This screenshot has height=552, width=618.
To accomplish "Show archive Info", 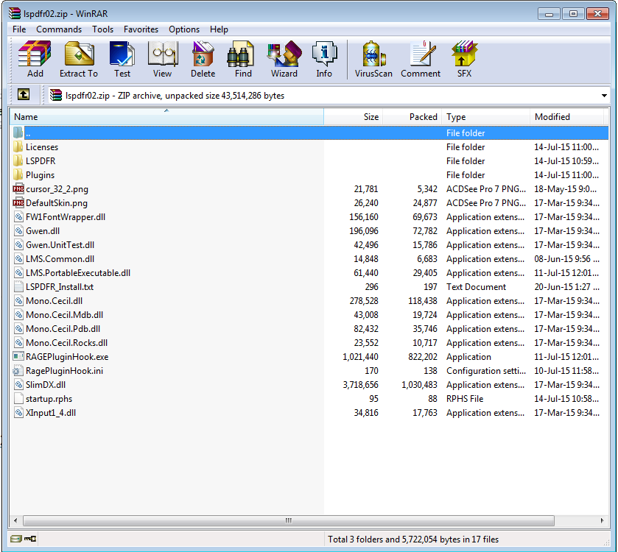I will (x=324, y=59).
